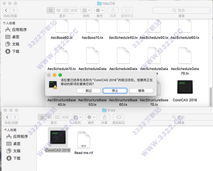This screenshot has height=171, width=213.
Task: Click MacOS folder proxy icon in title bar
Action: point(99,4)
